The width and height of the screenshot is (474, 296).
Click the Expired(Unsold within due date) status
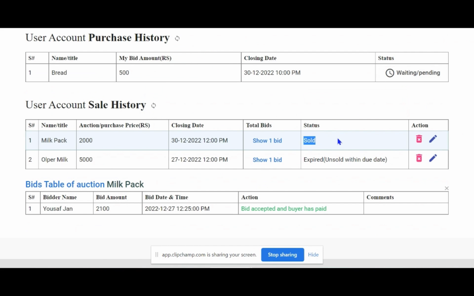(x=345, y=160)
